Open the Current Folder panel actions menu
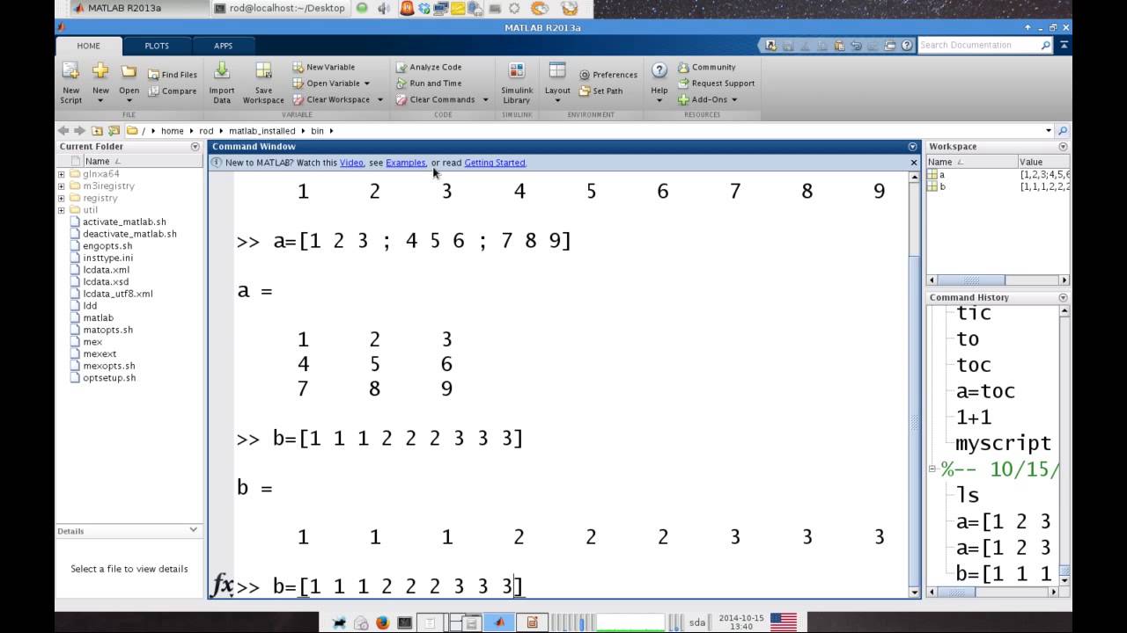This screenshot has width=1127, height=633. [x=195, y=147]
